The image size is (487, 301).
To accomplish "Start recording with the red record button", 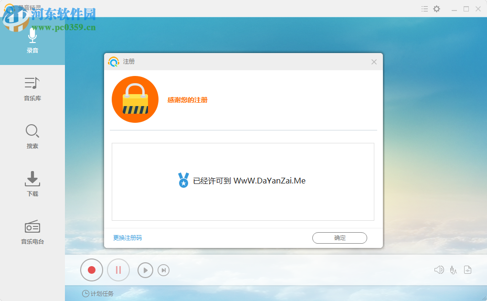I will [x=91, y=270].
